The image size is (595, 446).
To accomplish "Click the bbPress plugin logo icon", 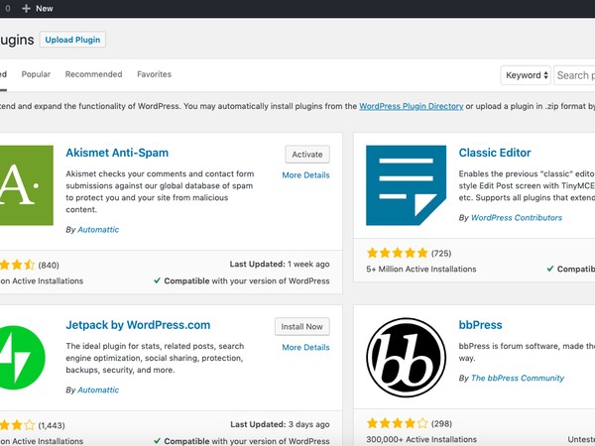I will pyautogui.click(x=406, y=357).
